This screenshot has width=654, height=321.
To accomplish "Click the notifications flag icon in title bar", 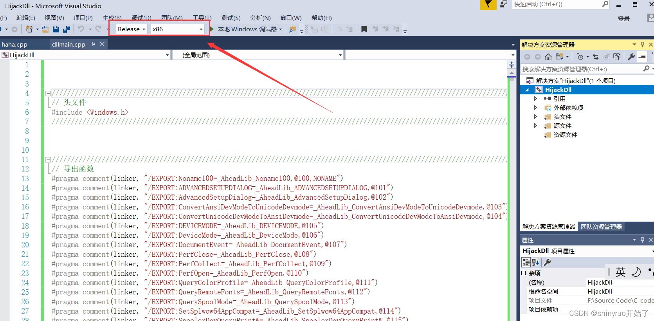I will (x=488, y=5).
